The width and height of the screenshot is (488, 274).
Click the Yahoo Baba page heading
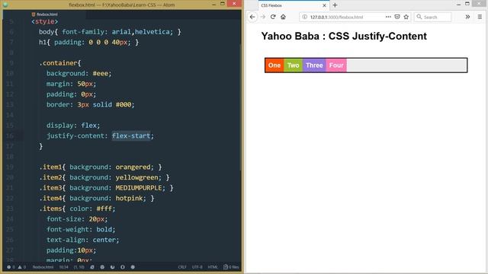344,37
